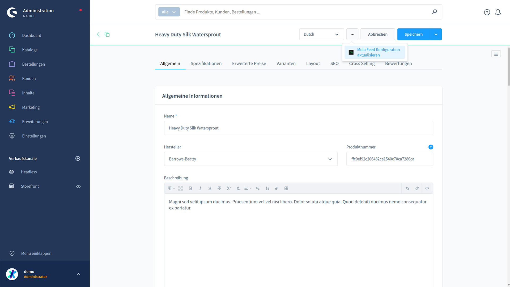This screenshot has height=287, width=510.
Task: Toggle the content sidebar list icon
Action: pos(496,54)
